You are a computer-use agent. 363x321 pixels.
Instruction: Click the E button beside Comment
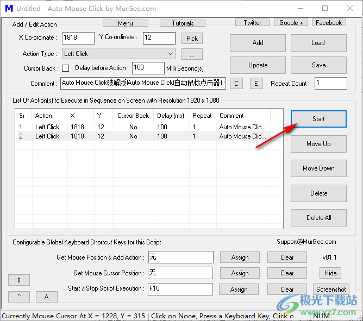[256, 84]
